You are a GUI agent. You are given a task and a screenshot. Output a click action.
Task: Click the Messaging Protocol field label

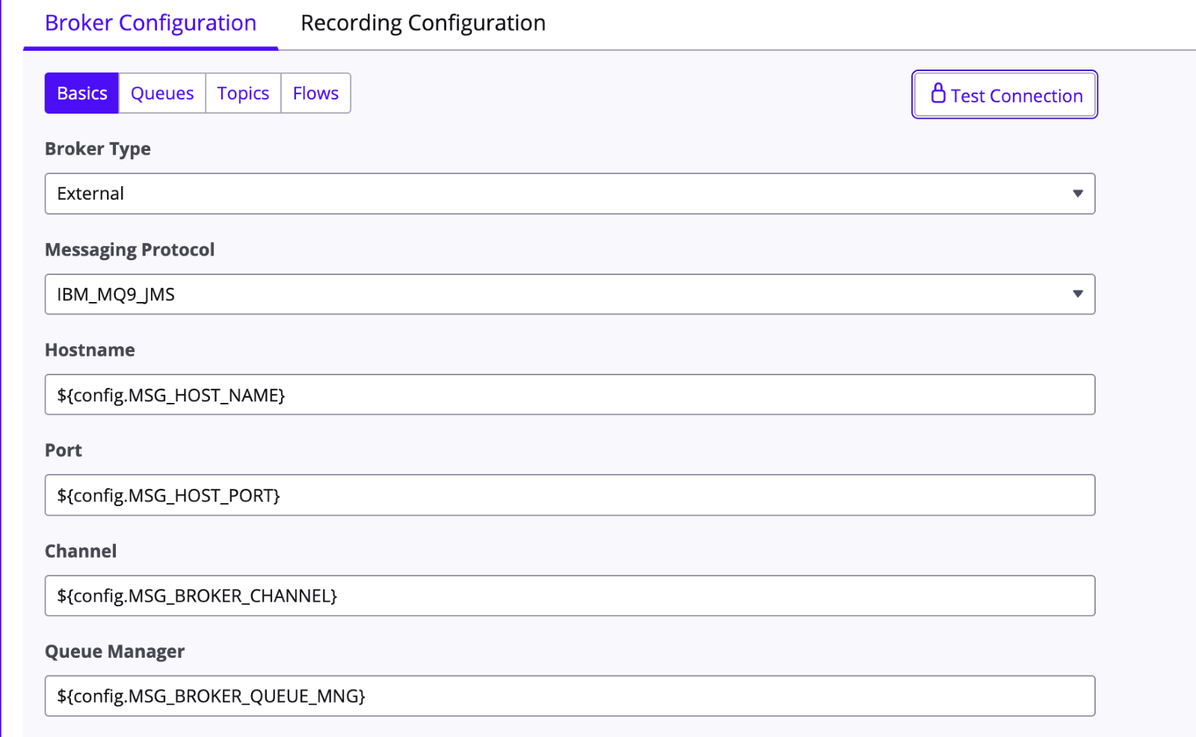pos(129,250)
